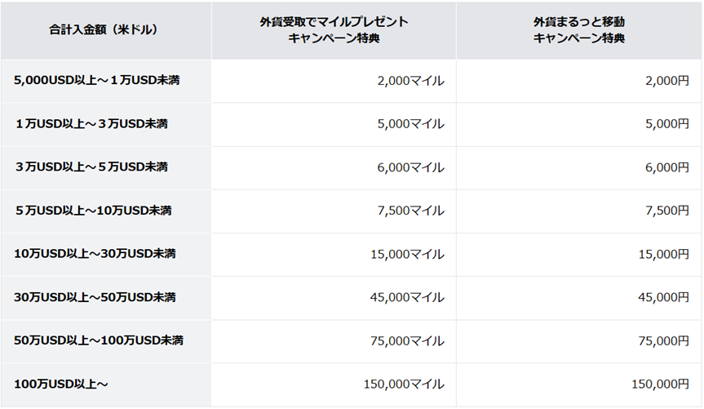This screenshot has width=704, height=409.
Task: Select the 100万USD以上～ row label
Action: pyautogui.click(x=61, y=384)
